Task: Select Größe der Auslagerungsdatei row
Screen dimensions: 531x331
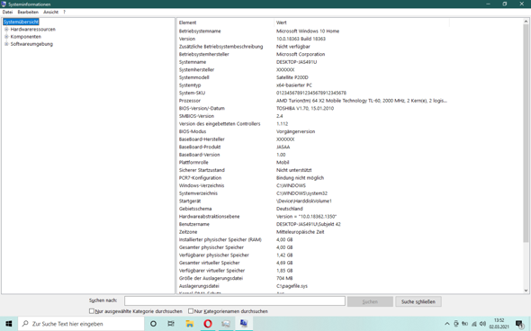Action: pos(313,278)
